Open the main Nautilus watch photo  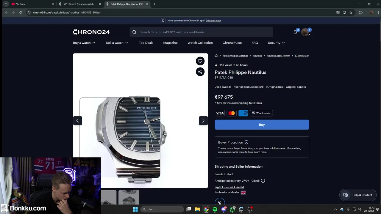(x=140, y=121)
